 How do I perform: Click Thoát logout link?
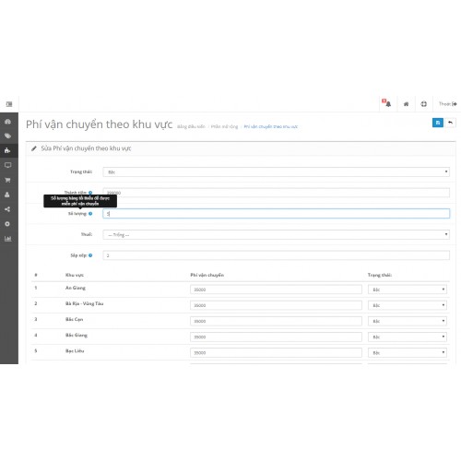tap(447, 104)
